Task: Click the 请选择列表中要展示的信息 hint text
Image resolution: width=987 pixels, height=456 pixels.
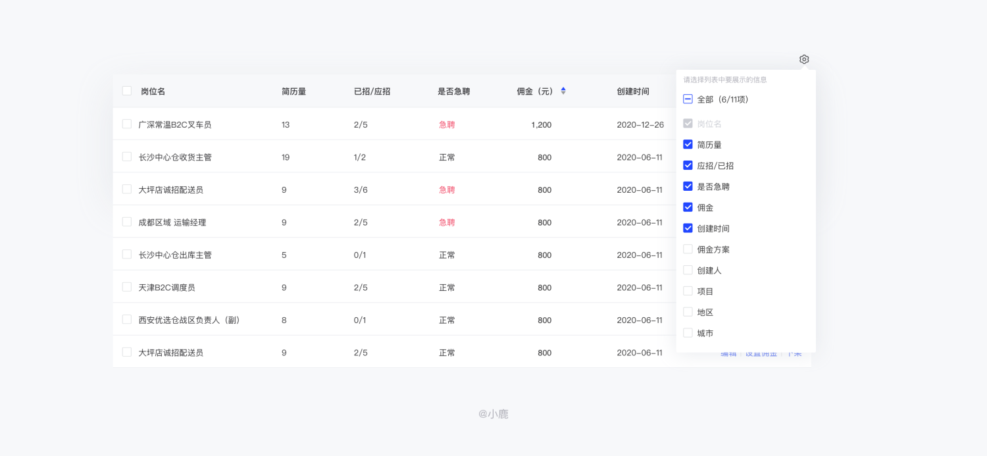Action: click(x=725, y=80)
